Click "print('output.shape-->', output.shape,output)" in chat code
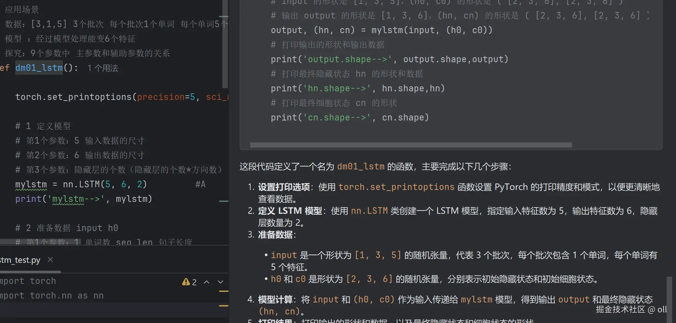Image resolution: width=676 pixels, height=323 pixels. (x=390, y=59)
